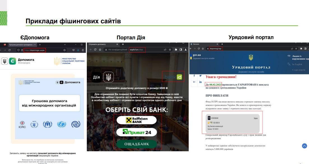Click the bank id logo
This screenshot has width=309, height=164.
(173, 77)
